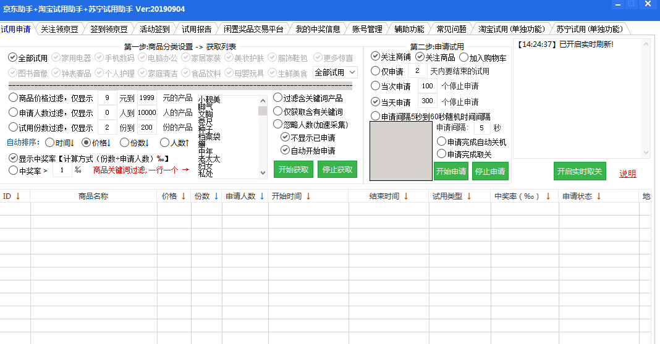Enable the 中奖率 > filter option

28,170
